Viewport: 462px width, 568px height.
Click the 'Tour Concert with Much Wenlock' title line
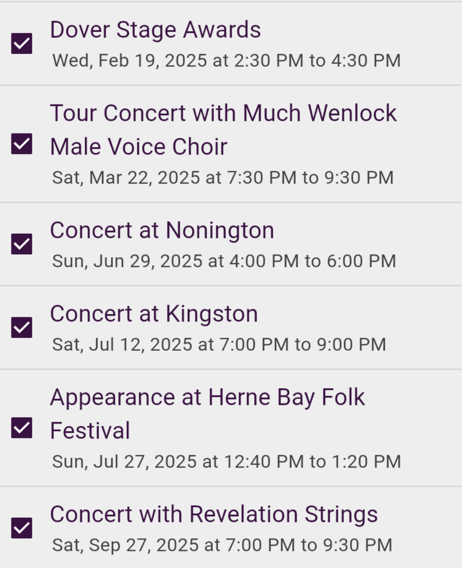pos(223,113)
